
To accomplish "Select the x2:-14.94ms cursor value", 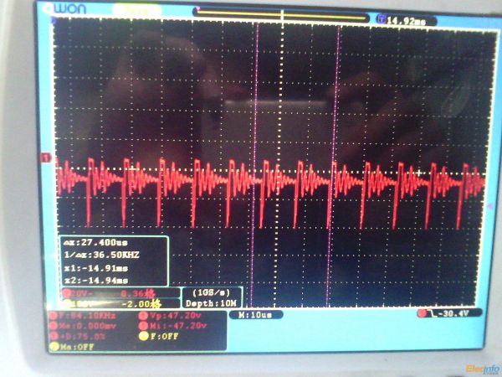I will click(x=96, y=281).
